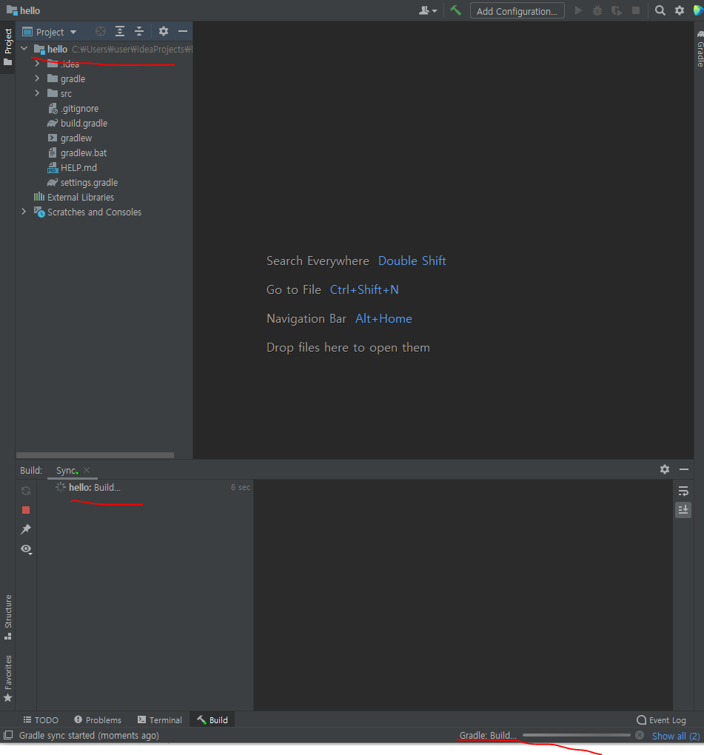This screenshot has width=704, height=755.
Task: Select gradlew.bat file
Action: [77, 153]
